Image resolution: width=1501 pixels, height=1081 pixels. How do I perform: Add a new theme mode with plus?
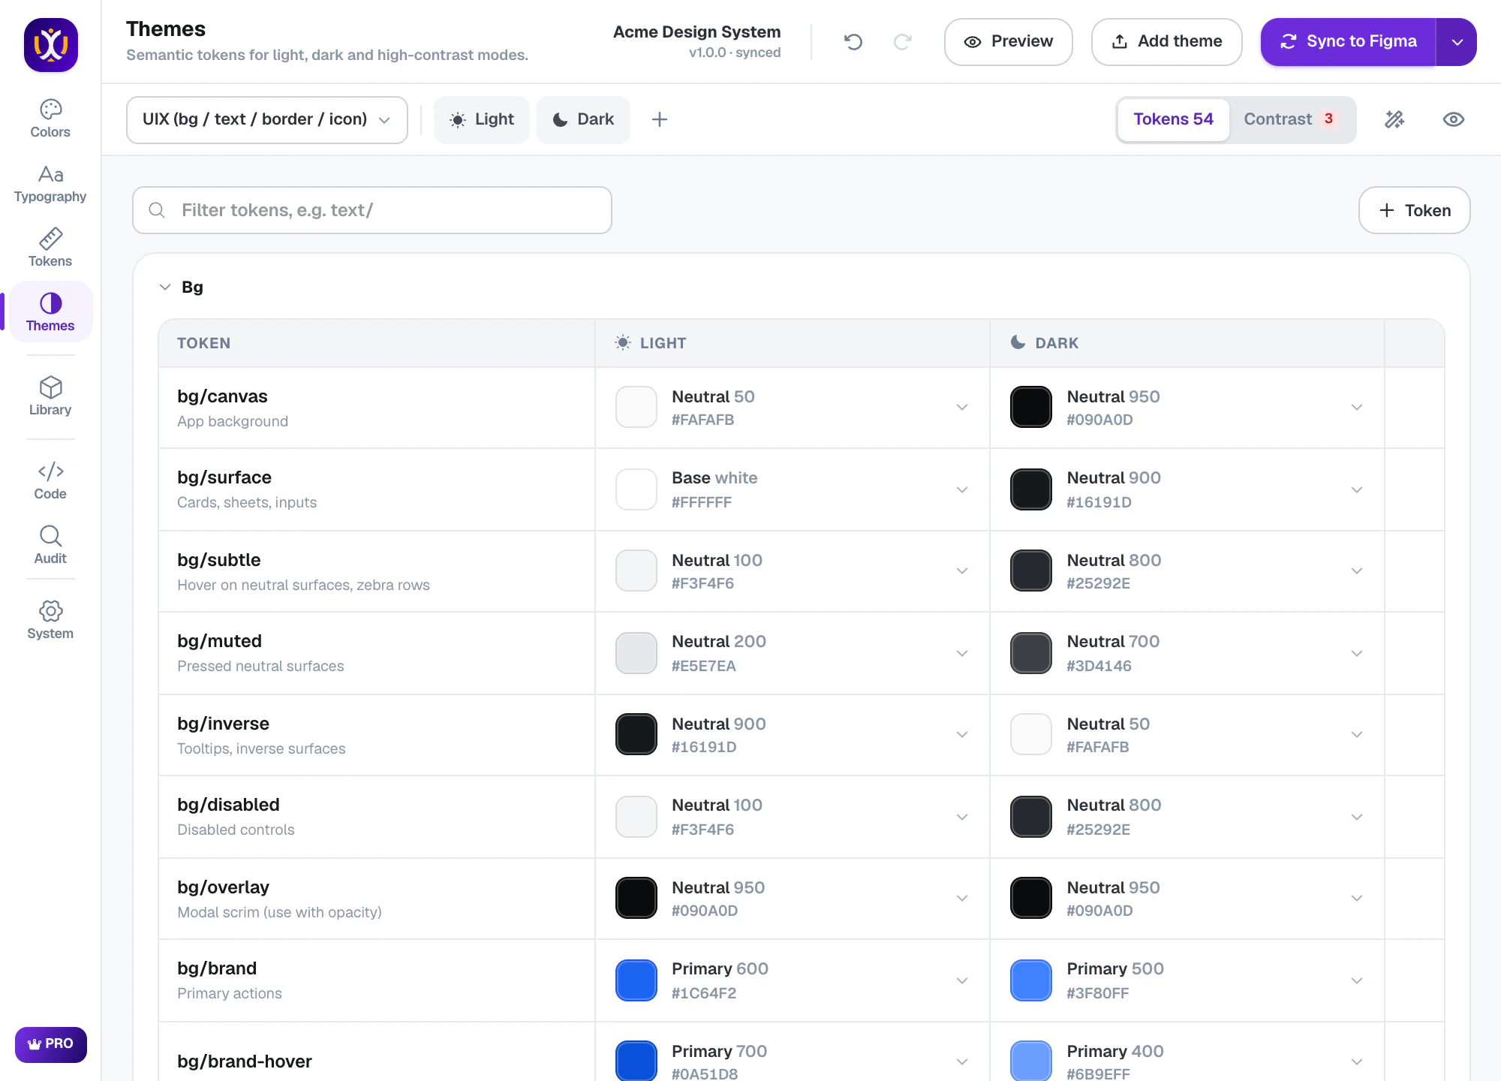pos(660,119)
